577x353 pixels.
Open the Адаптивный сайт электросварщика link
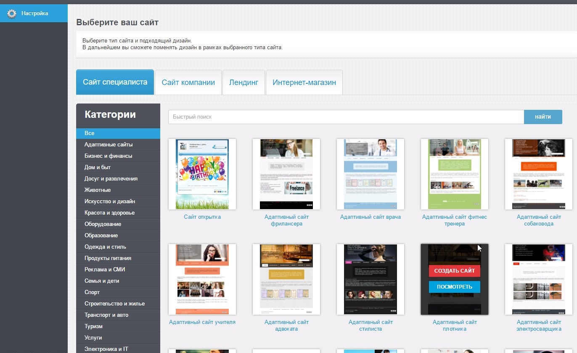coord(539,325)
